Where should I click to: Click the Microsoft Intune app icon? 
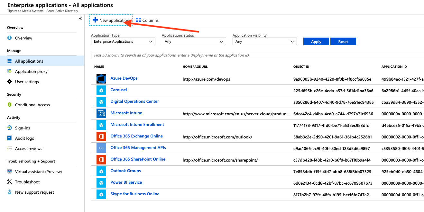[101, 113]
